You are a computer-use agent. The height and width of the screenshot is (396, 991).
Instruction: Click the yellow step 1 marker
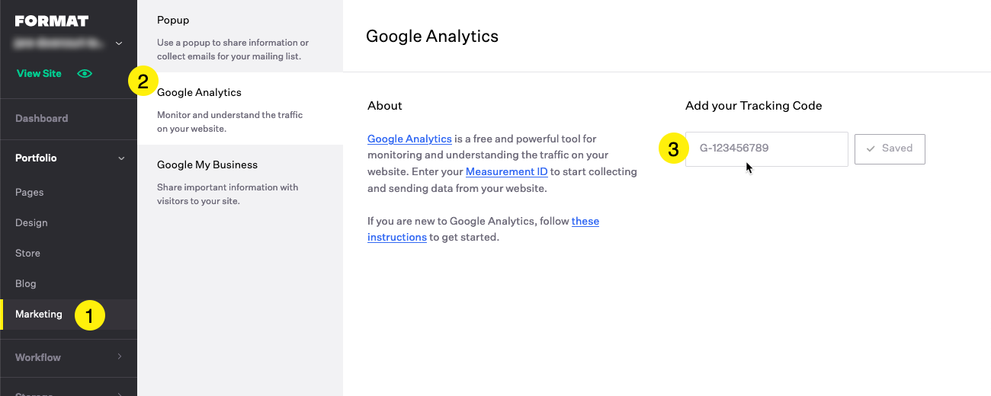pos(89,315)
